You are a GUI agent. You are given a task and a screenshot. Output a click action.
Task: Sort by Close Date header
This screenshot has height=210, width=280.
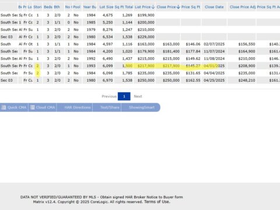point(214,7)
